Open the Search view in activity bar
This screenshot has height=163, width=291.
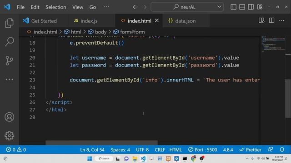[9, 42]
